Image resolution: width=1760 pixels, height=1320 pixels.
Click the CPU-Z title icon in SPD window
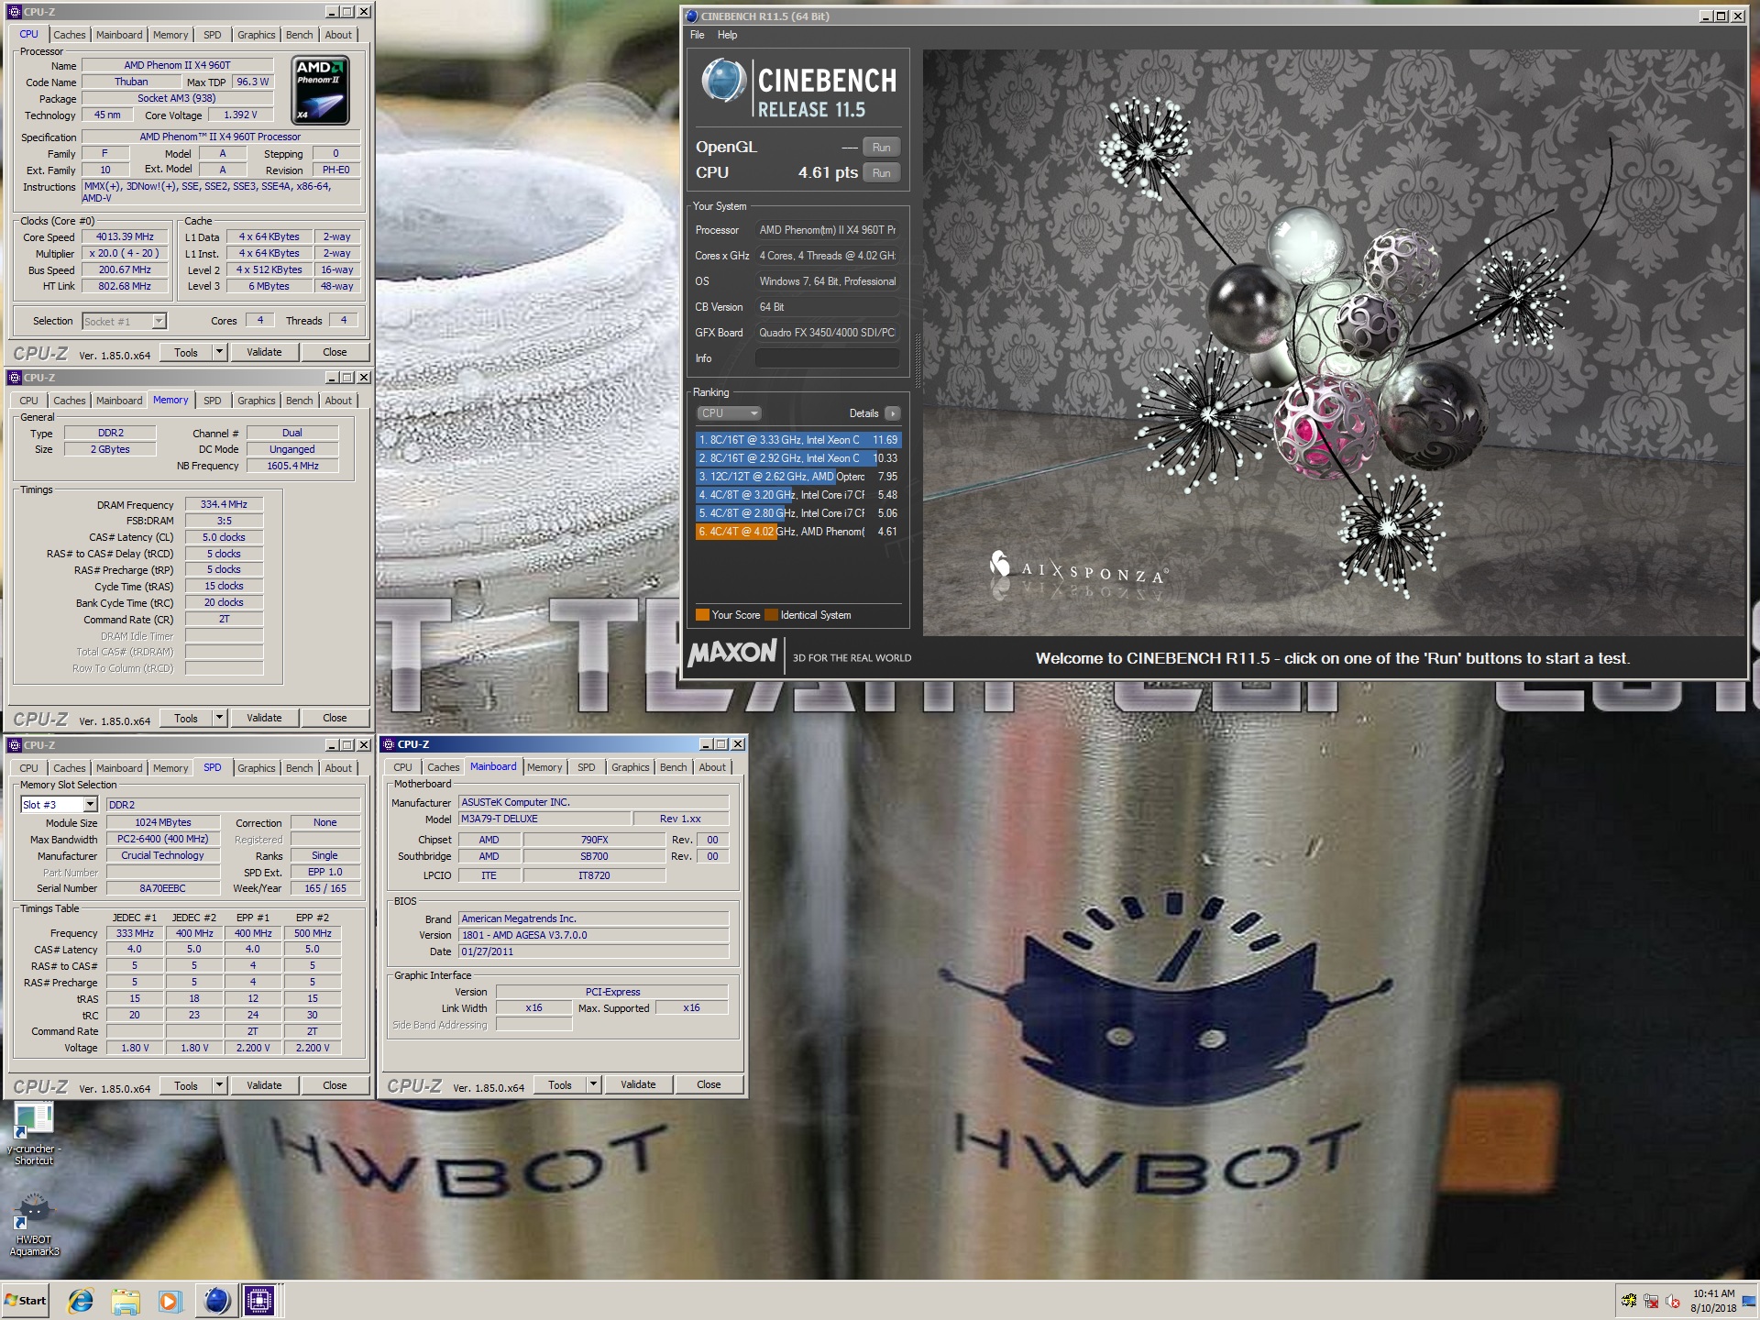click(15, 745)
